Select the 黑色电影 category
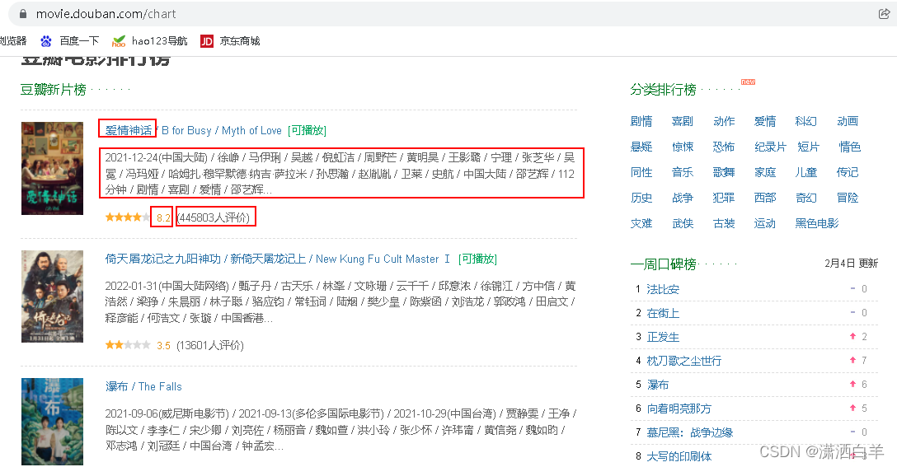 817,223
